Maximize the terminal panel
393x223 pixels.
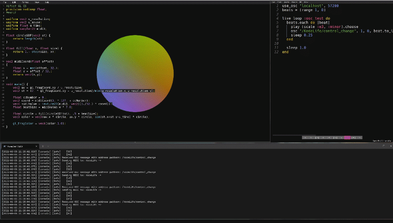[x=384, y=146]
